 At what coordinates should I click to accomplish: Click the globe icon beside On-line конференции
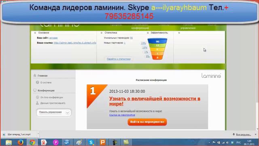click(x=38, y=97)
